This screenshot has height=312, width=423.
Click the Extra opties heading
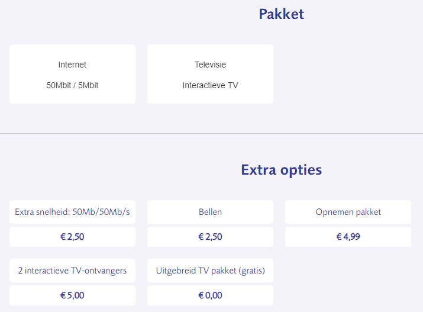coord(281,170)
